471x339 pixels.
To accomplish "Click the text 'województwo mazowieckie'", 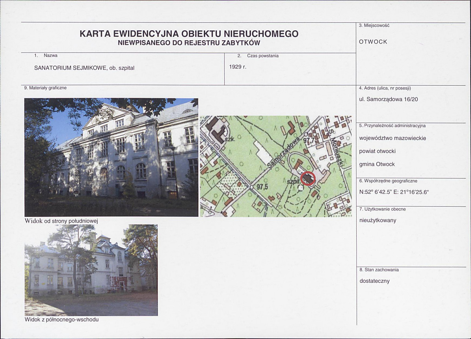I will pyautogui.click(x=391, y=138).
